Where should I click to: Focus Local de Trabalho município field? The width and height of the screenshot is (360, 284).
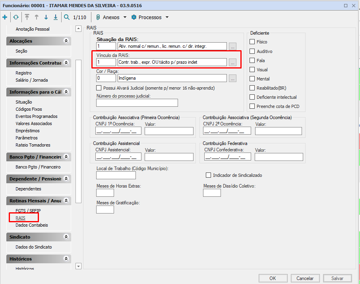[116, 175]
